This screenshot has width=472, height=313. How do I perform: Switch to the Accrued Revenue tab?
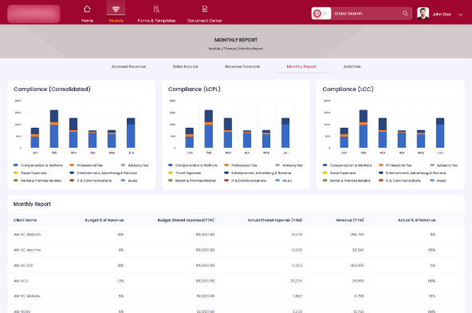click(x=128, y=66)
